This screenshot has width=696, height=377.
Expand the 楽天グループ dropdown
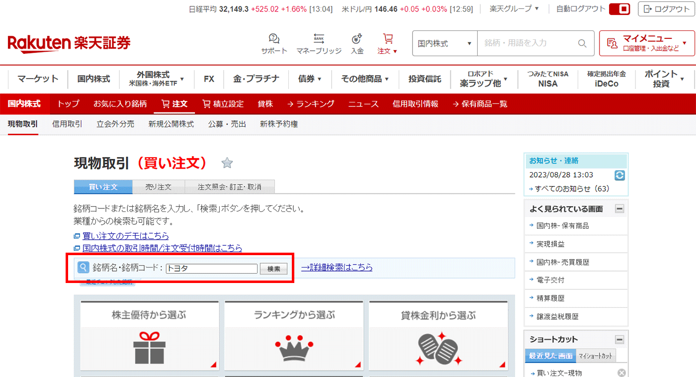pos(514,8)
